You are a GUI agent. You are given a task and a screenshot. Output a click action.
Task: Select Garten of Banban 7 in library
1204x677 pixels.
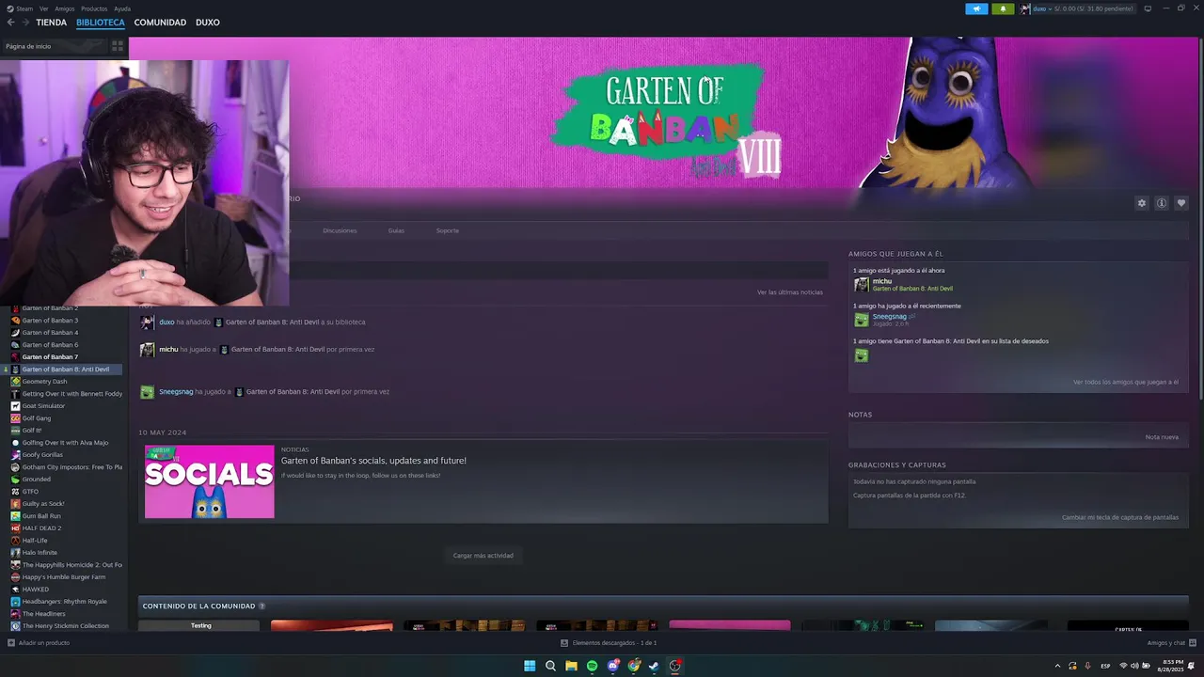point(50,357)
